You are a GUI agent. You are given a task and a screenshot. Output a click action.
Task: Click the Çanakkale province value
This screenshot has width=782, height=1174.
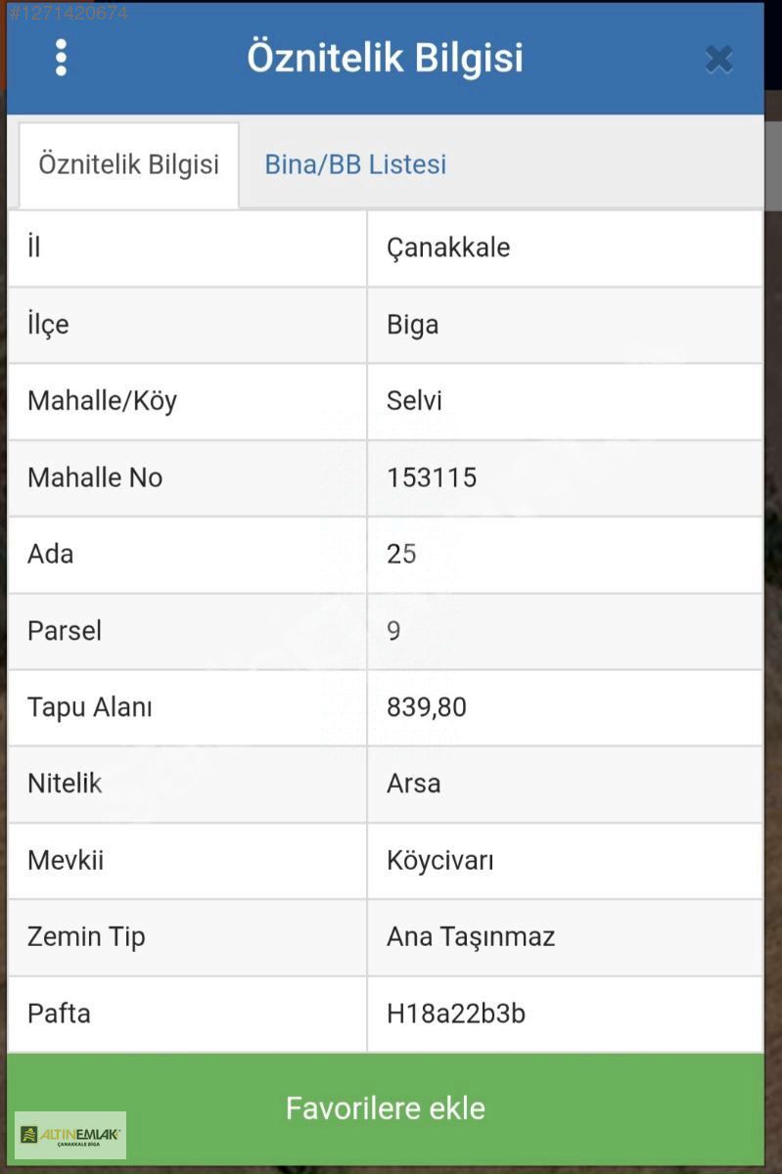point(448,248)
